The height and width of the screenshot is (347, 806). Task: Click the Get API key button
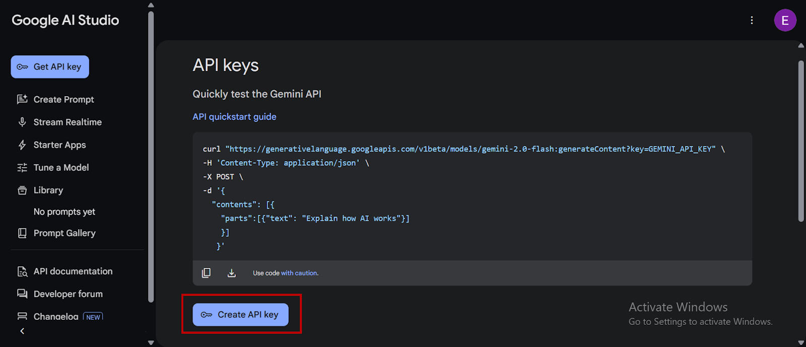pos(50,67)
